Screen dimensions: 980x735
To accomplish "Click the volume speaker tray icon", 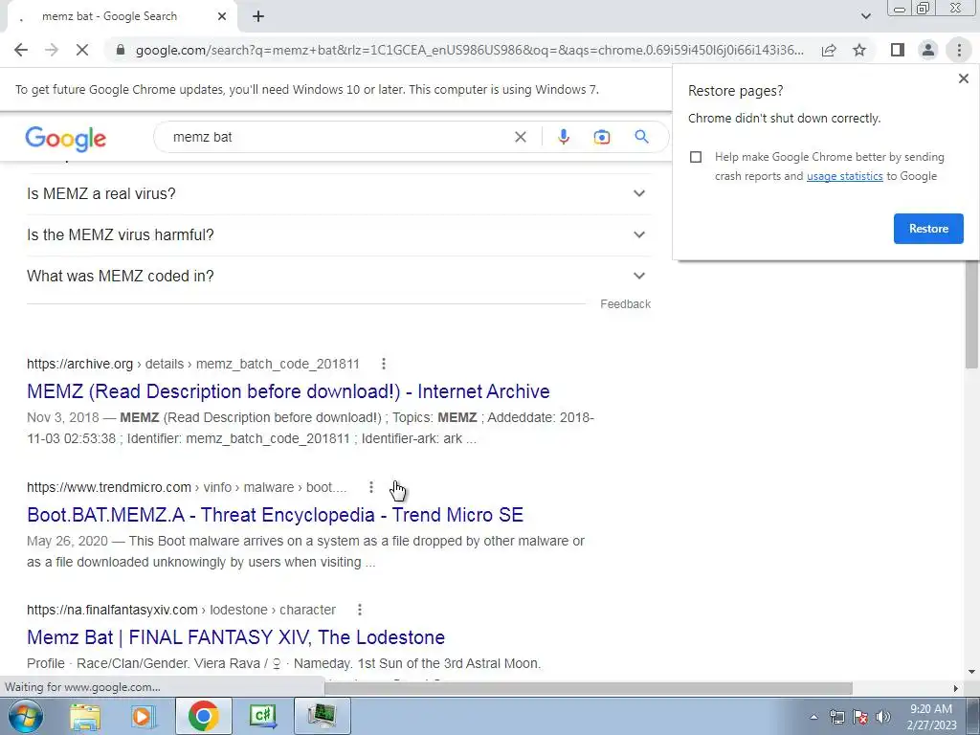I will coord(883,717).
